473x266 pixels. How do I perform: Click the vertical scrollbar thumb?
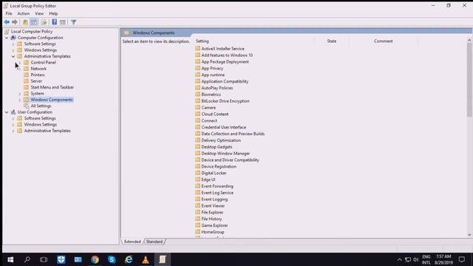469,79
